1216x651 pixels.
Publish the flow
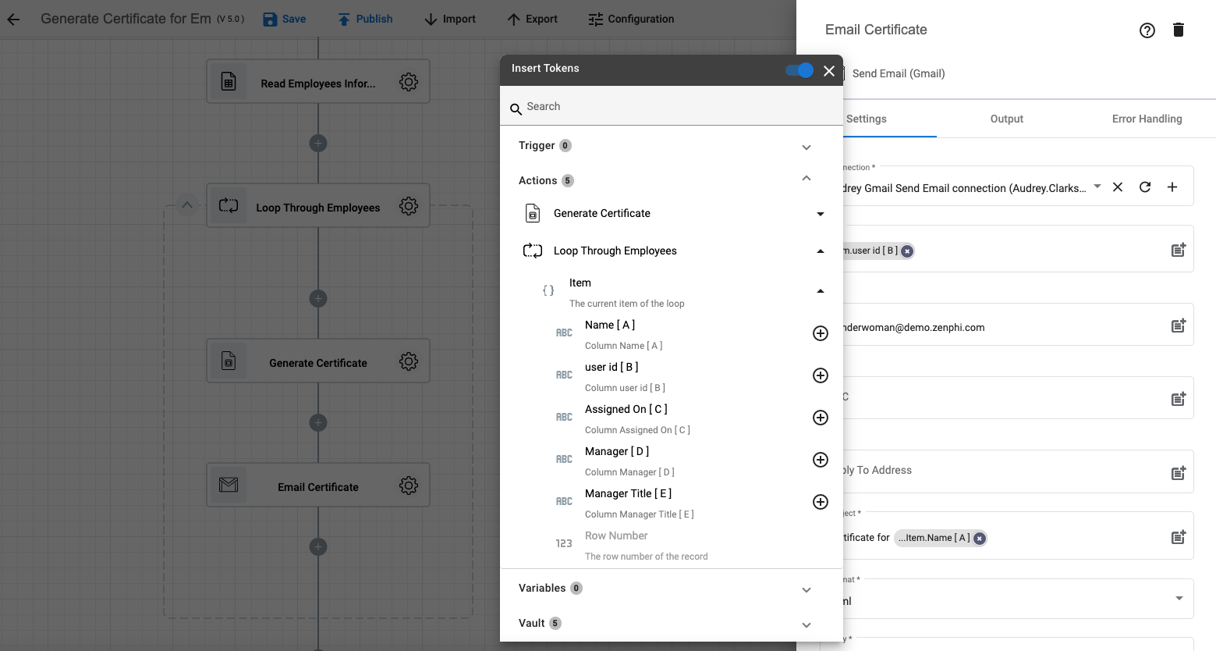[365, 19]
